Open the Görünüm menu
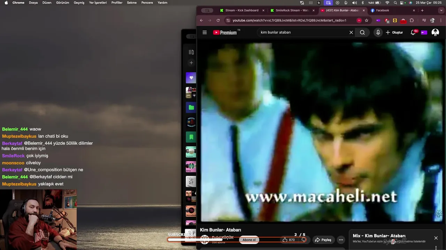The width and height of the screenshot is (446, 250). click(x=62, y=2)
